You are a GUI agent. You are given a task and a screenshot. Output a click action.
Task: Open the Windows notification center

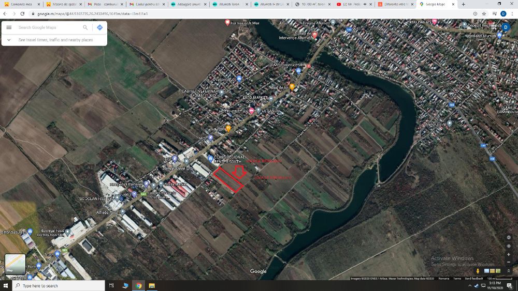[510, 286]
